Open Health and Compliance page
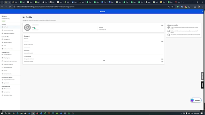Screen dimensions: 205x115 [x=9, y=33]
